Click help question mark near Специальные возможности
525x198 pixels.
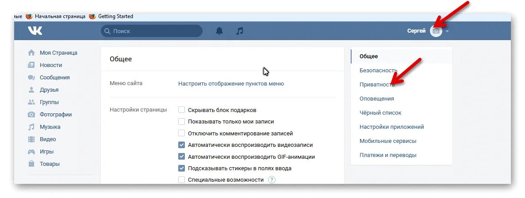point(272,179)
